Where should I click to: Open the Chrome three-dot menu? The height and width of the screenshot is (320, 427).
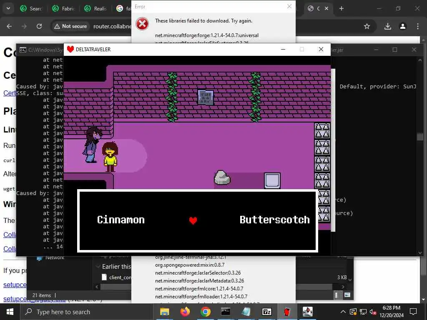click(x=418, y=26)
